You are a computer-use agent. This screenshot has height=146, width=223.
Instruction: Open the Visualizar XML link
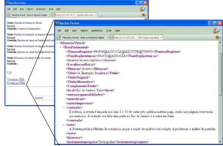(x=16, y=79)
